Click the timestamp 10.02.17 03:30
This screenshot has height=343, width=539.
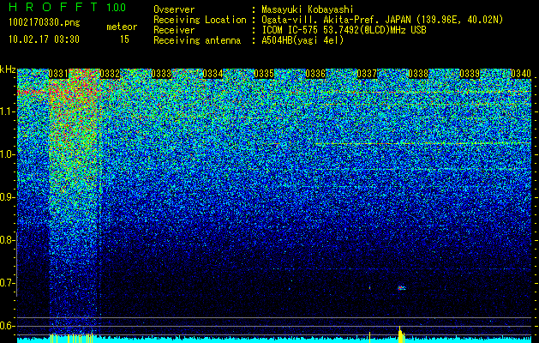[x=44, y=39]
